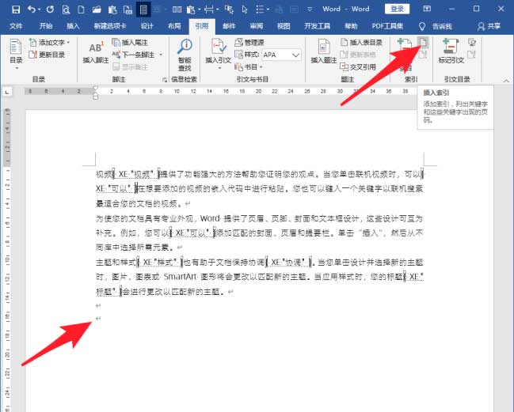Open the File (文件) menu tab
This screenshot has height=412, width=514.
[x=16, y=25]
